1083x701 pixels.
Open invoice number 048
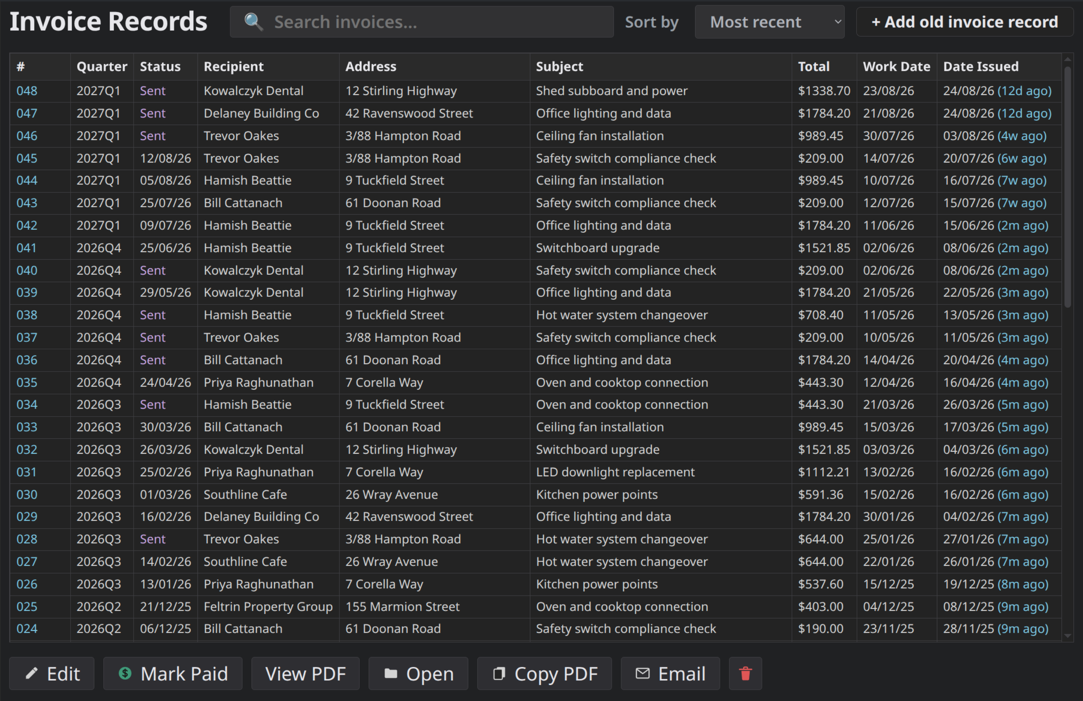(x=27, y=90)
